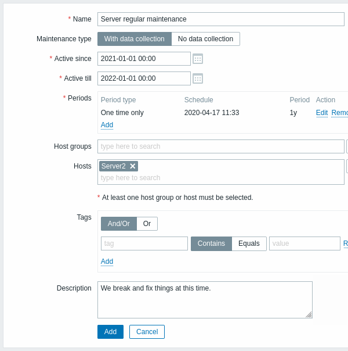Click the blue Add button
Image resolution: width=348 pixels, height=351 pixels.
coord(110,332)
